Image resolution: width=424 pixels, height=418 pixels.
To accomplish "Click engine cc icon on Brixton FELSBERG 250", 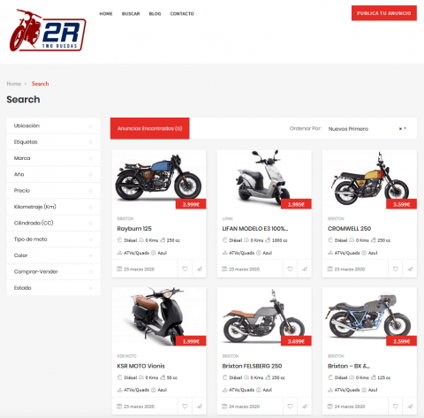I will click(268, 377).
